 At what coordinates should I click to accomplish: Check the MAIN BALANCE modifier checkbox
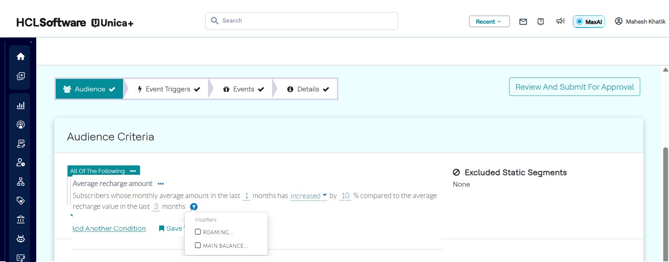(x=198, y=245)
